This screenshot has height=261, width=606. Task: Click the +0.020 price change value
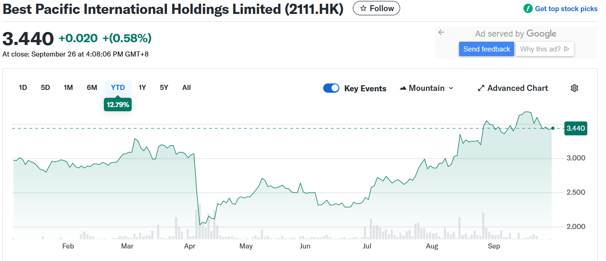click(x=78, y=38)
